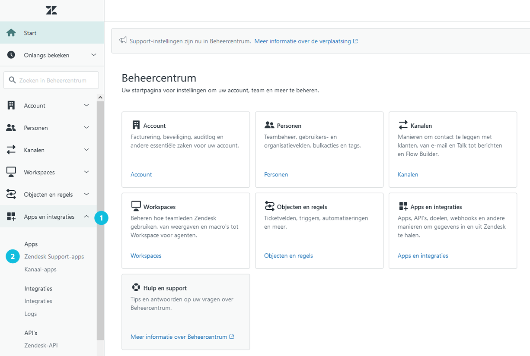530x356 pixels.
Task: Click the people icon on the Personen card
Action: (x=269, y=125)
